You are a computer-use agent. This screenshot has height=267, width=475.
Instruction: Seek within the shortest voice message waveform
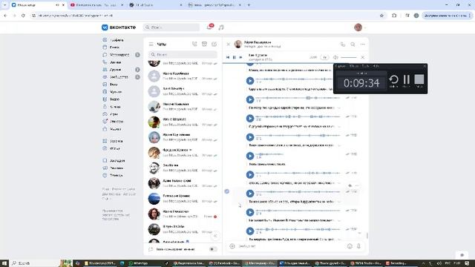pos(269,154)
